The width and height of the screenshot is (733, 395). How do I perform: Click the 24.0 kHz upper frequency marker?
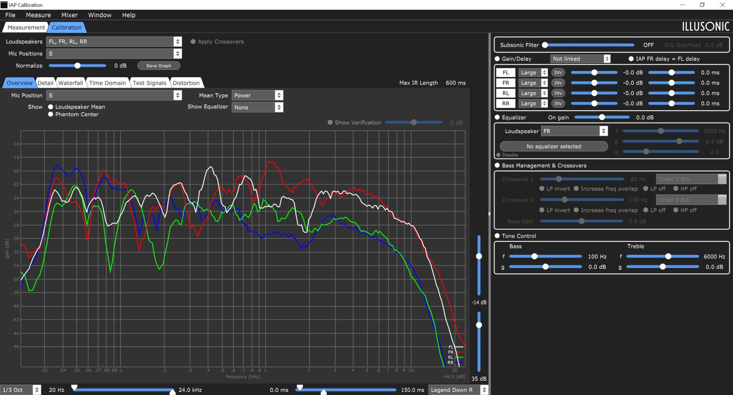[173, 392]
